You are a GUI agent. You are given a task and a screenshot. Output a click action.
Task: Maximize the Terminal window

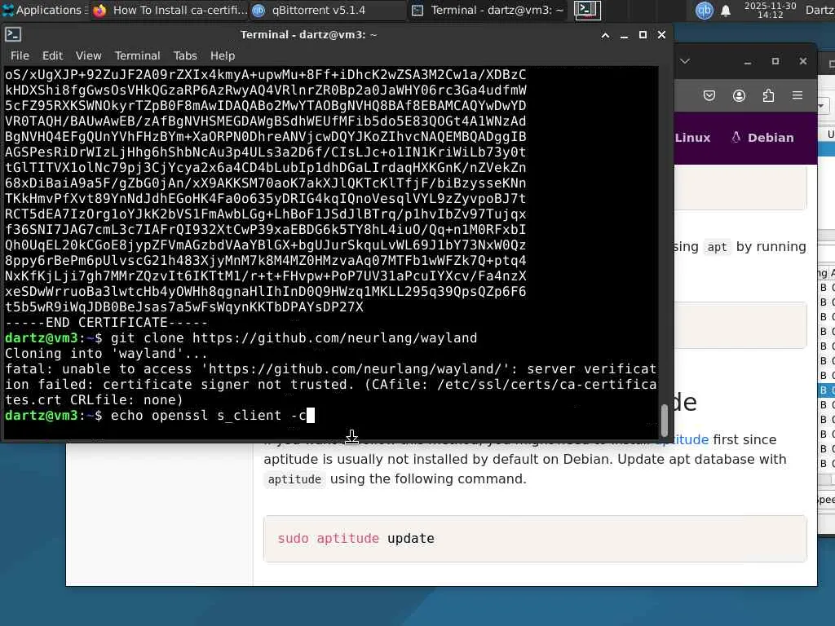pyautogui.click(x=643, y=35)
